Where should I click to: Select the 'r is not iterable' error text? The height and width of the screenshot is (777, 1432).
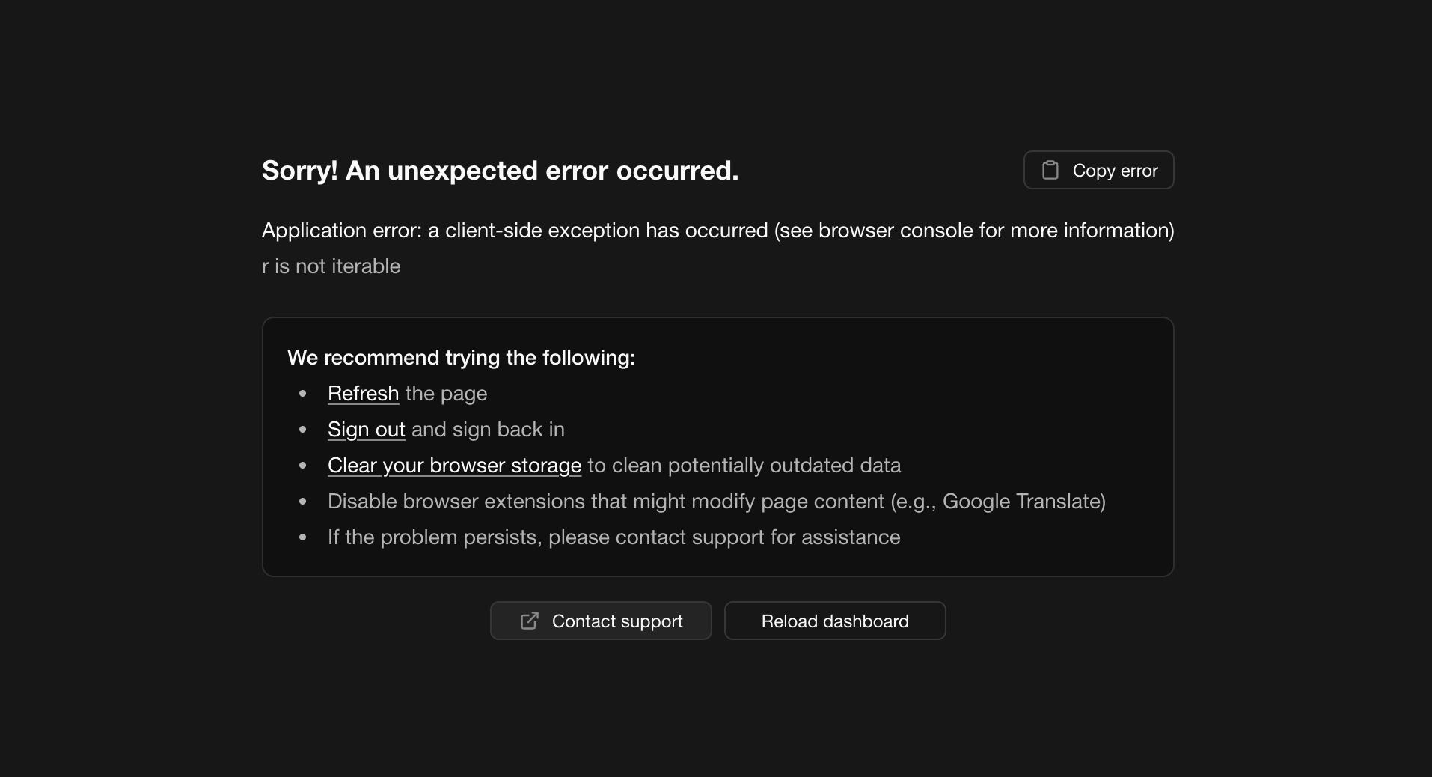click(x=331, y=266)
